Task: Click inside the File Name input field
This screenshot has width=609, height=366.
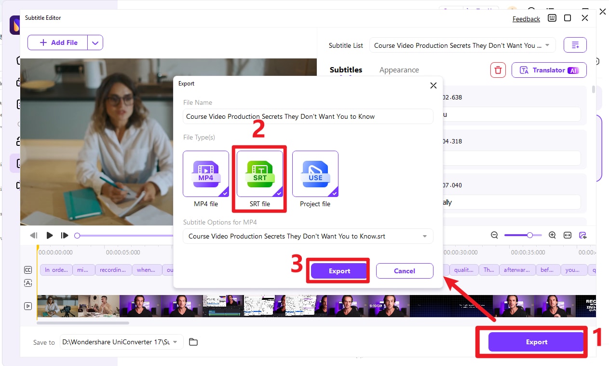Action: (x=307, y=116)
